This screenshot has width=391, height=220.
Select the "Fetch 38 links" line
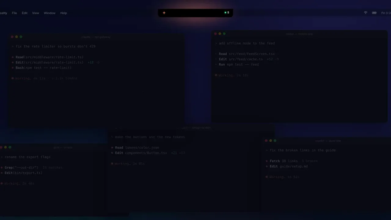292,161
